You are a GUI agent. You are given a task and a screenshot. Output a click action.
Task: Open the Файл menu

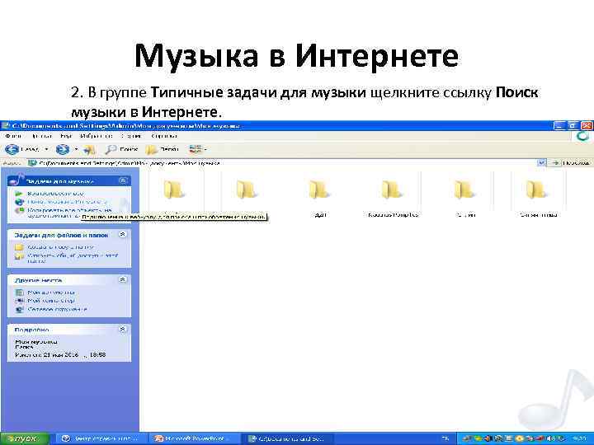[x=13, y=136]
